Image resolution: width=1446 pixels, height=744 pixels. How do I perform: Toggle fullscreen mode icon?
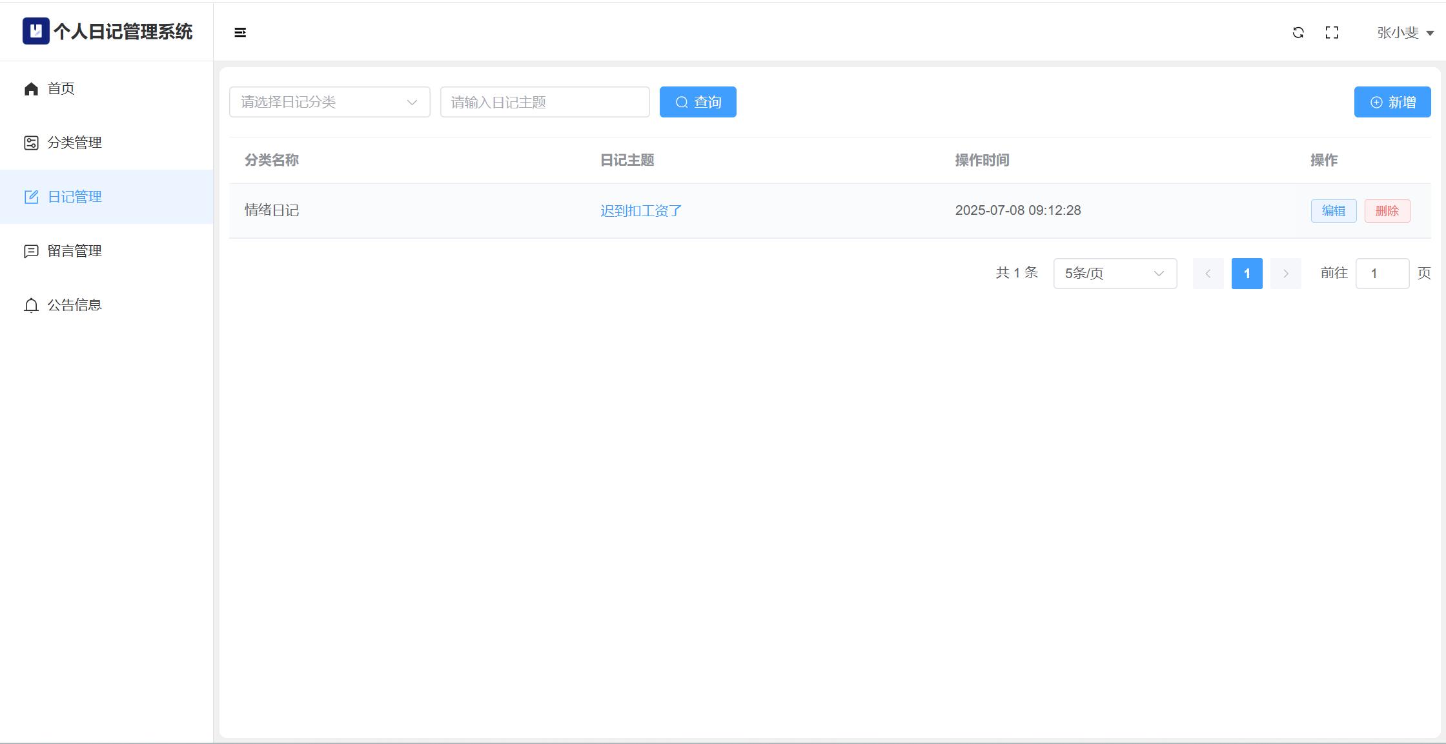(1332, 32)
